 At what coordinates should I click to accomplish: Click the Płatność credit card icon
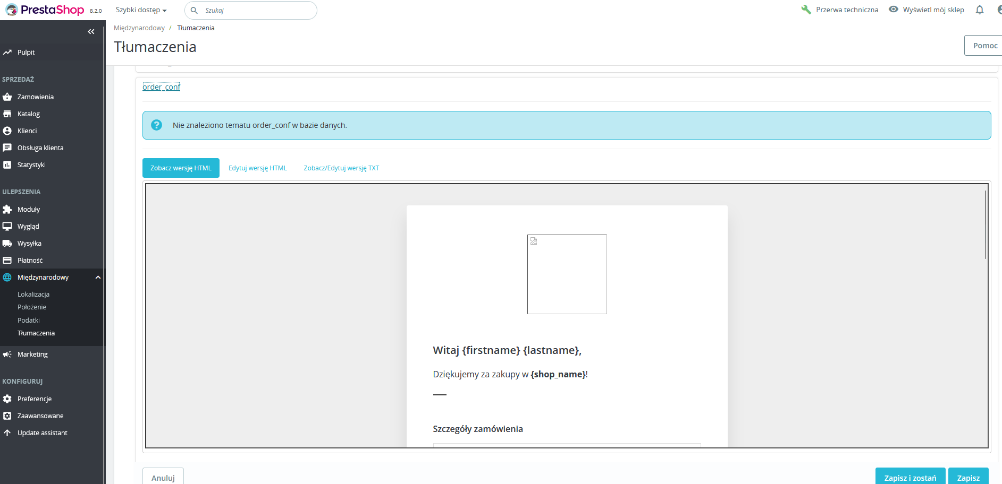[x=7, y=261]
